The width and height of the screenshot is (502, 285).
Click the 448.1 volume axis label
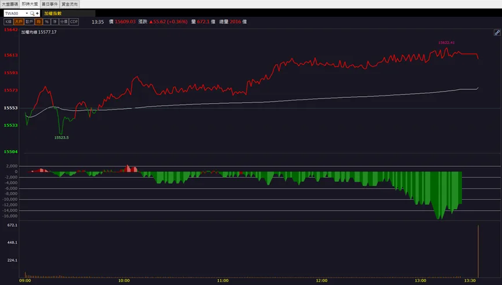13,243
